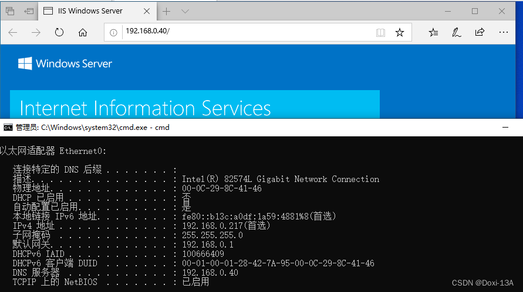This screenshot has width=523, height=292.
Task: Maximize the Edge browser window
Action: (x=475, y=11)
